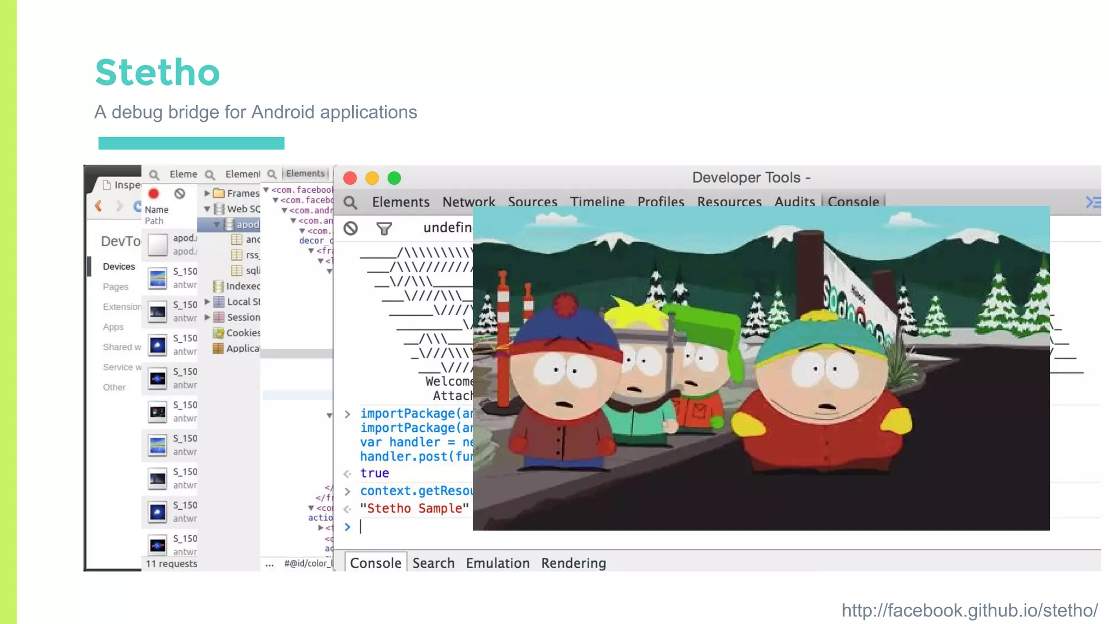This screenshot has height=624, width=1109.
Task: Collapse the apod database node
Action: (217, 224)
